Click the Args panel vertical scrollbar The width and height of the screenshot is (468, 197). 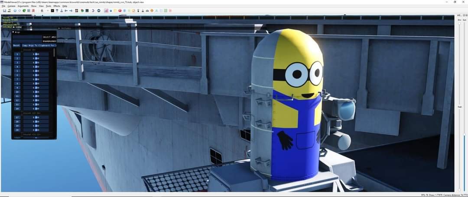coord(54,52)
